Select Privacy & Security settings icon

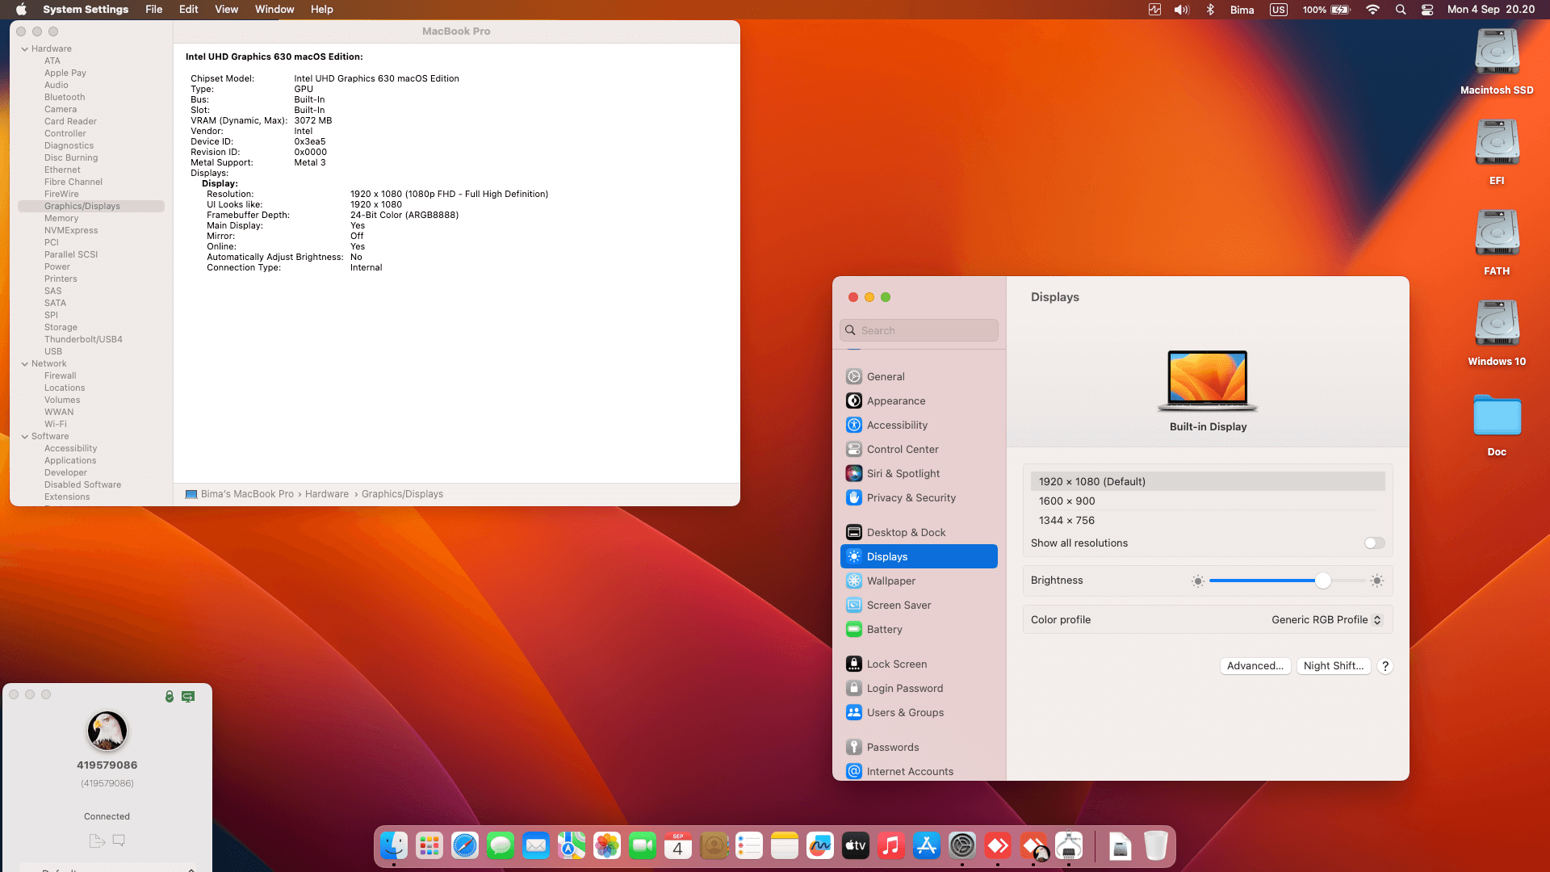[x=854, y=498]
